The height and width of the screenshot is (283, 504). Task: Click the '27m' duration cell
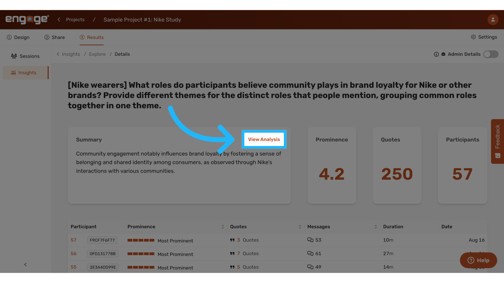(x=388, y=254)
